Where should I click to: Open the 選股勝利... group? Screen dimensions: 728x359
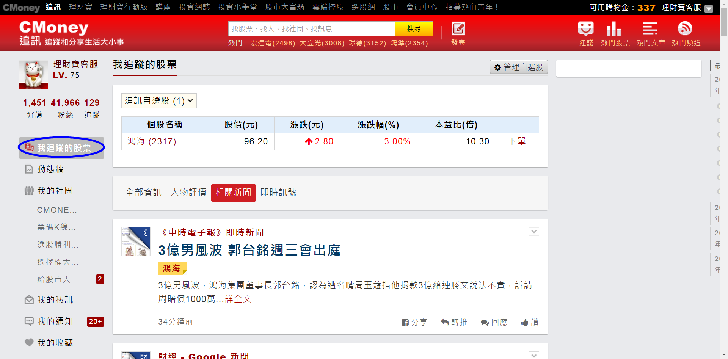point(58,245)
